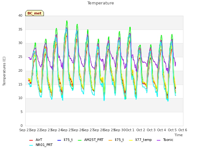Click the 35 y-axis tick label
The width and height of the screenshot is (202, 151).
pos(20,29)
